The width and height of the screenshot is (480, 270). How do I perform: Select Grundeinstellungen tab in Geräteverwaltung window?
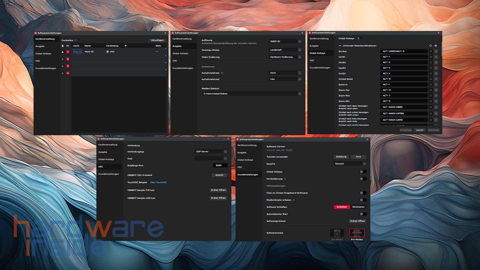(46, 68)
